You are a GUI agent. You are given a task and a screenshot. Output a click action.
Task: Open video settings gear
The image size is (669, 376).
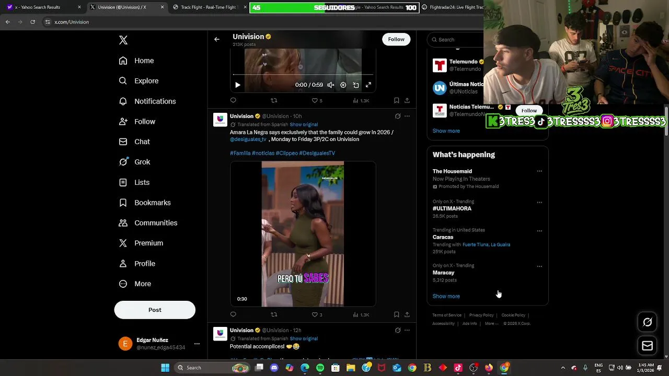click(343, 85)
